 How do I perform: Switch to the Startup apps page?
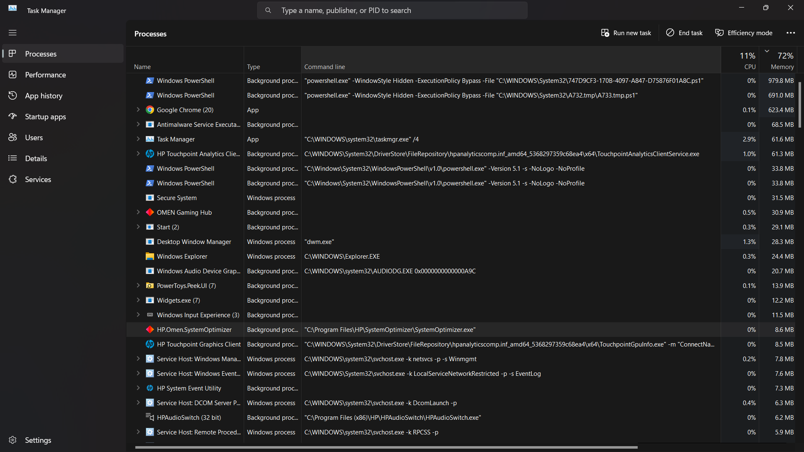(63, 116)
